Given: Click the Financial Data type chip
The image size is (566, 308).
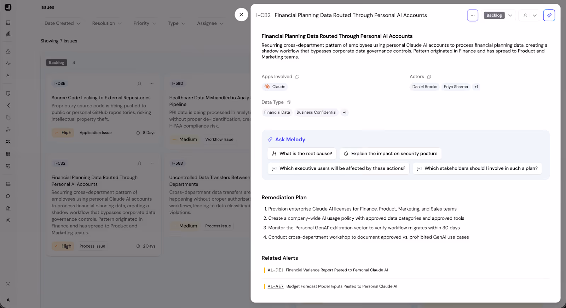Looking at the screenshot, I should [277, 113].
